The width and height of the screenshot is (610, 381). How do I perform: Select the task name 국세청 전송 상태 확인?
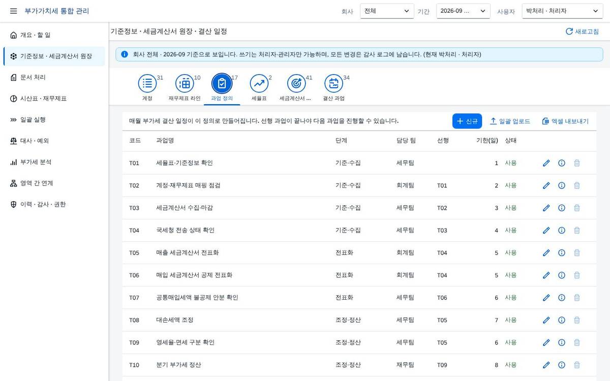click(x=186, y=230)
